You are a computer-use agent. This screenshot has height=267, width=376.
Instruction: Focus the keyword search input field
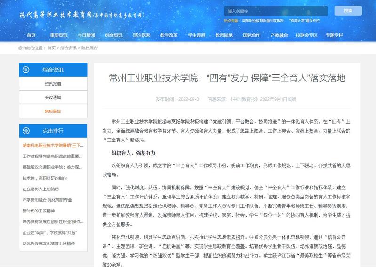point(275,10)
